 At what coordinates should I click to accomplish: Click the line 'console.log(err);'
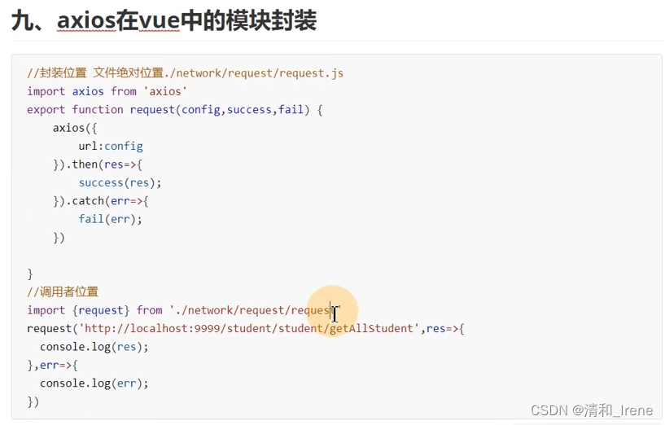[94, 383]
